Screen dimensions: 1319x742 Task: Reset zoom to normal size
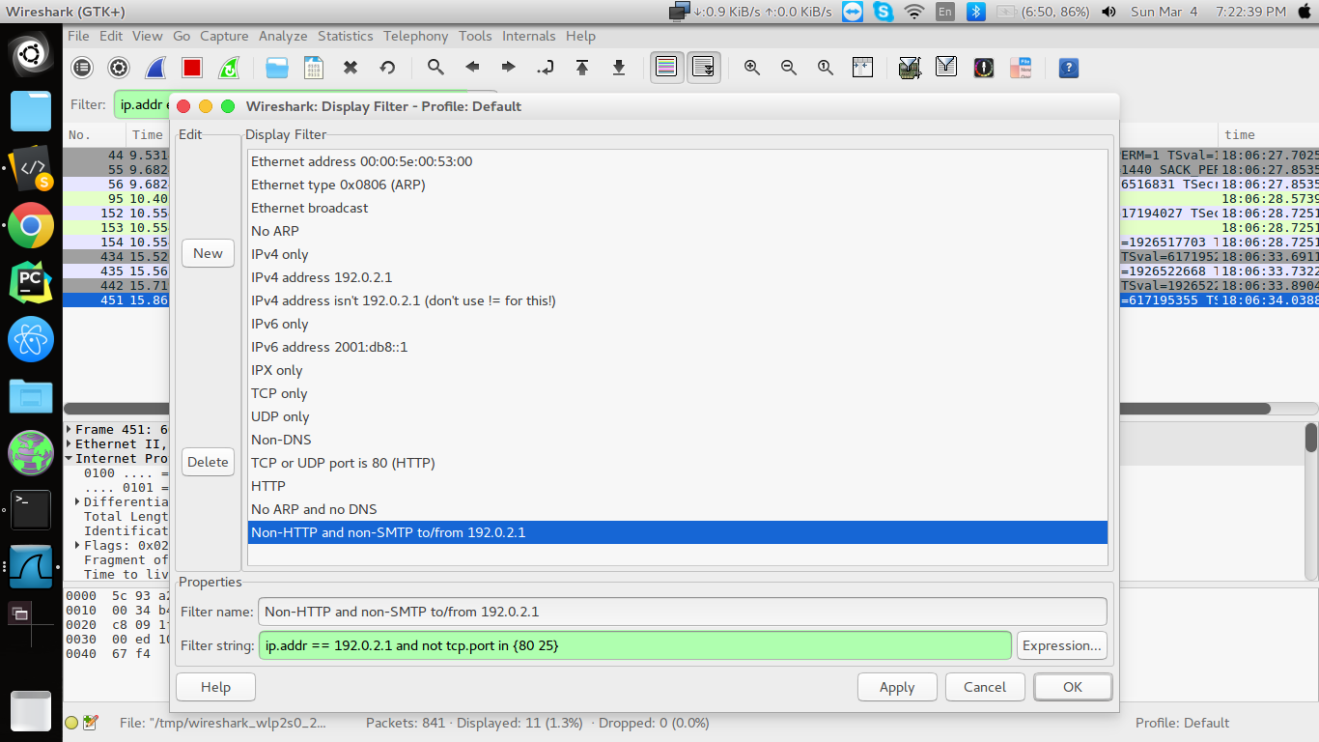[826, 68]
